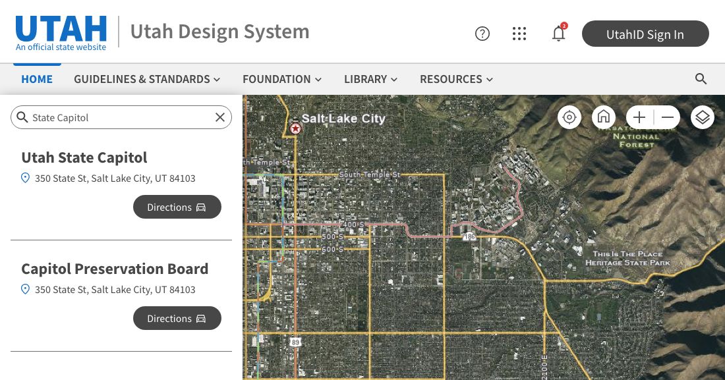The height and width of the screenshot is (380, 725).
Task: Click the location pin beside Utah State Capitol address
Action: pyautogui.click(x=25, y=178)
